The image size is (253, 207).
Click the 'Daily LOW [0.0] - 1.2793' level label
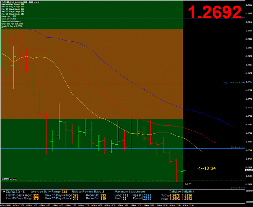[x=234, y=82]
